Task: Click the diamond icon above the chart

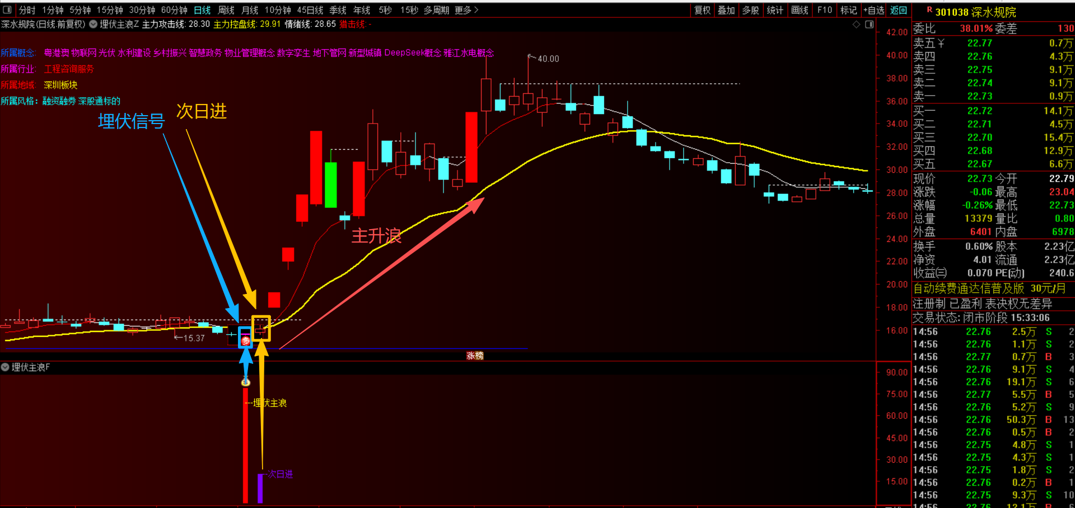Action: 856,24
